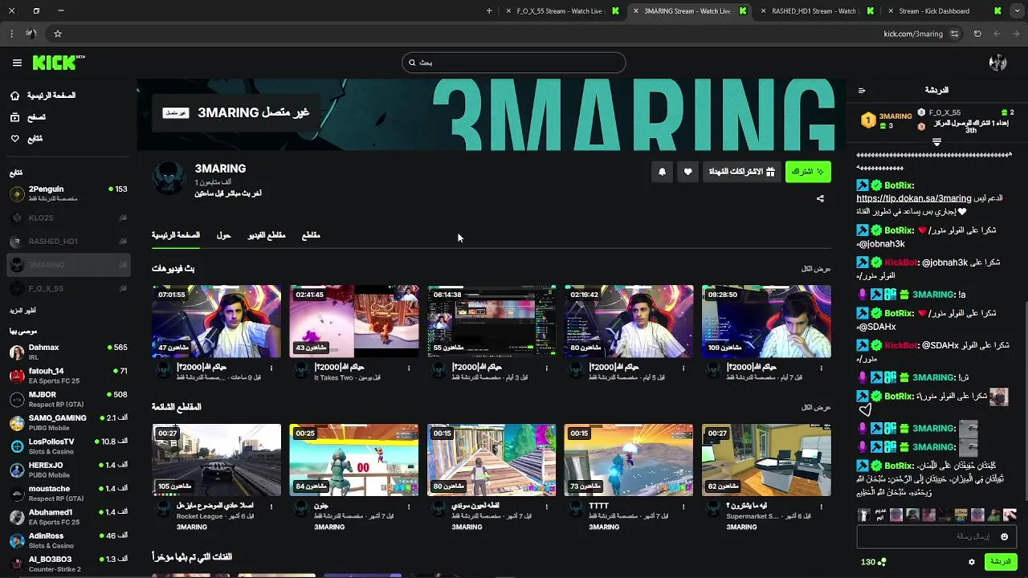Open F_O_X_55 channel in the sidebar
Viewport: 1028px width, 578px height.
click(x=68, y=288)
